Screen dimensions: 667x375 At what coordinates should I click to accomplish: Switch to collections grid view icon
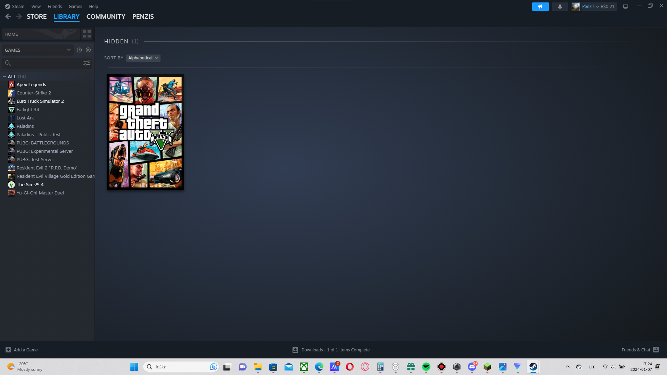pyautogui.click(x=87, y=34)
